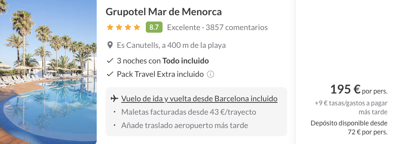Open the Barcelona round-trip flight link
Viewport: 395px width, 144px height.
[199, 99]
